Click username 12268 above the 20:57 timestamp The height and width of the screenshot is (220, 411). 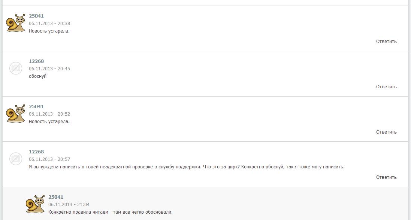pyautogui.click(x=36, y=152)
